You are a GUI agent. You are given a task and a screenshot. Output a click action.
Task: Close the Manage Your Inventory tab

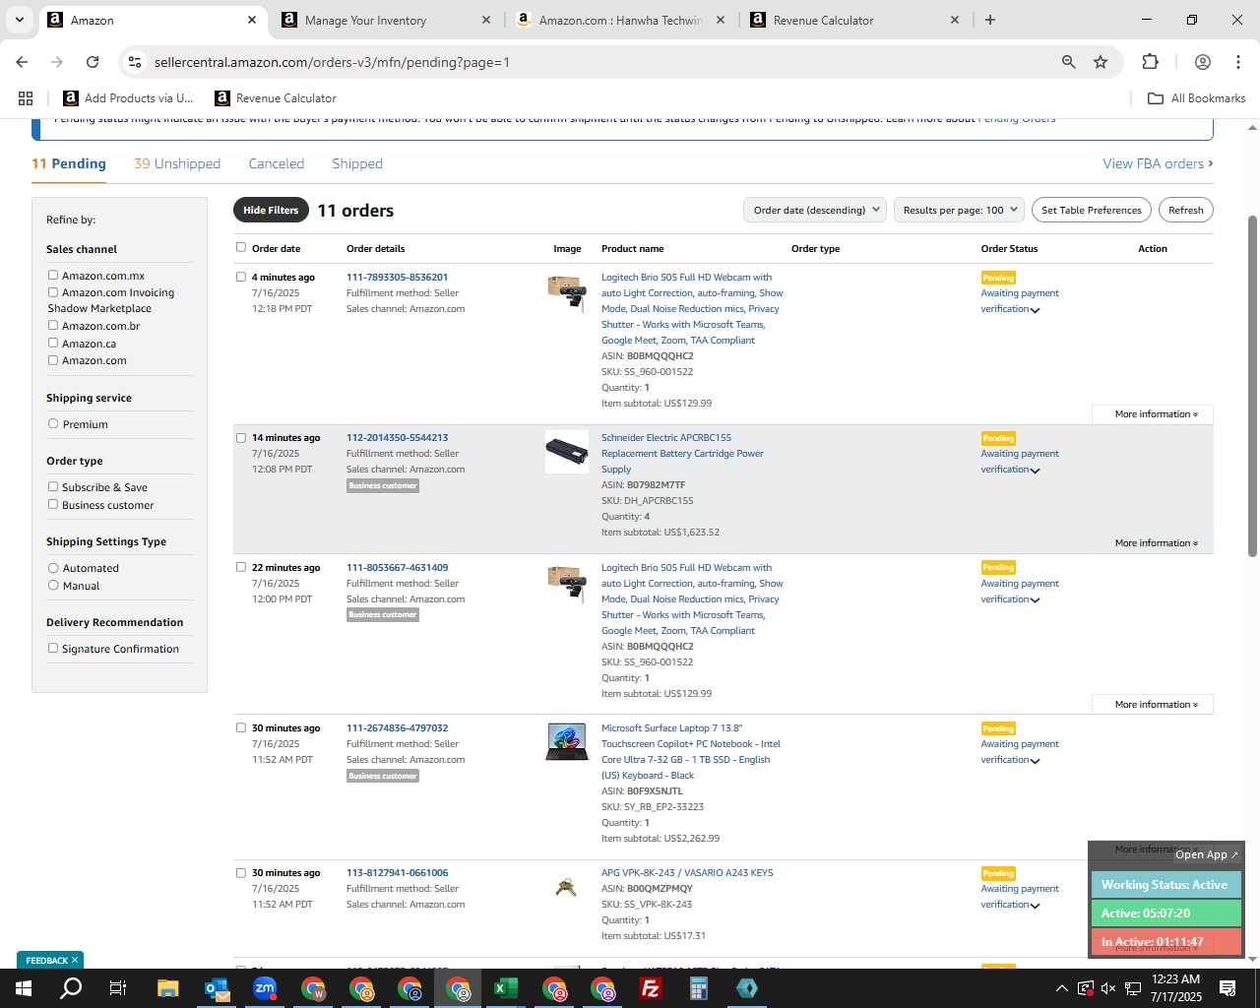click(486, 20)
